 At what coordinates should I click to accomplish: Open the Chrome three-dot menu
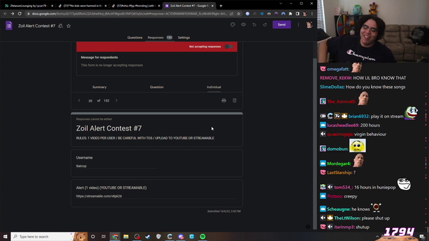[312, 13]
